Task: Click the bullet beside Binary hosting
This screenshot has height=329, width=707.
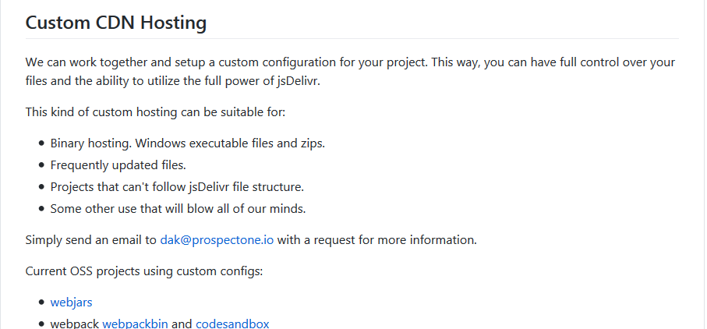Action: [x=42, y=143]
